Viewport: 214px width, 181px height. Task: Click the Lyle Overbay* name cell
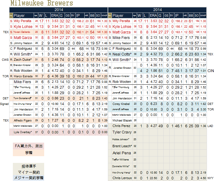23,132
